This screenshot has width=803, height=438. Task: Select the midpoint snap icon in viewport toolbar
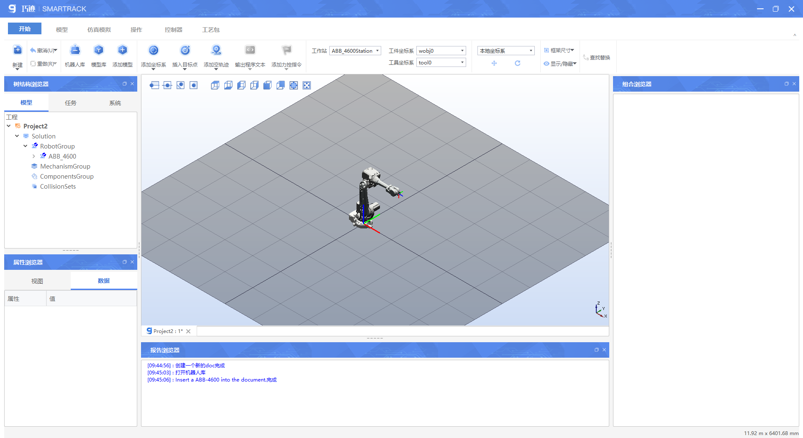pyautogui.click(x=167, y=85)
